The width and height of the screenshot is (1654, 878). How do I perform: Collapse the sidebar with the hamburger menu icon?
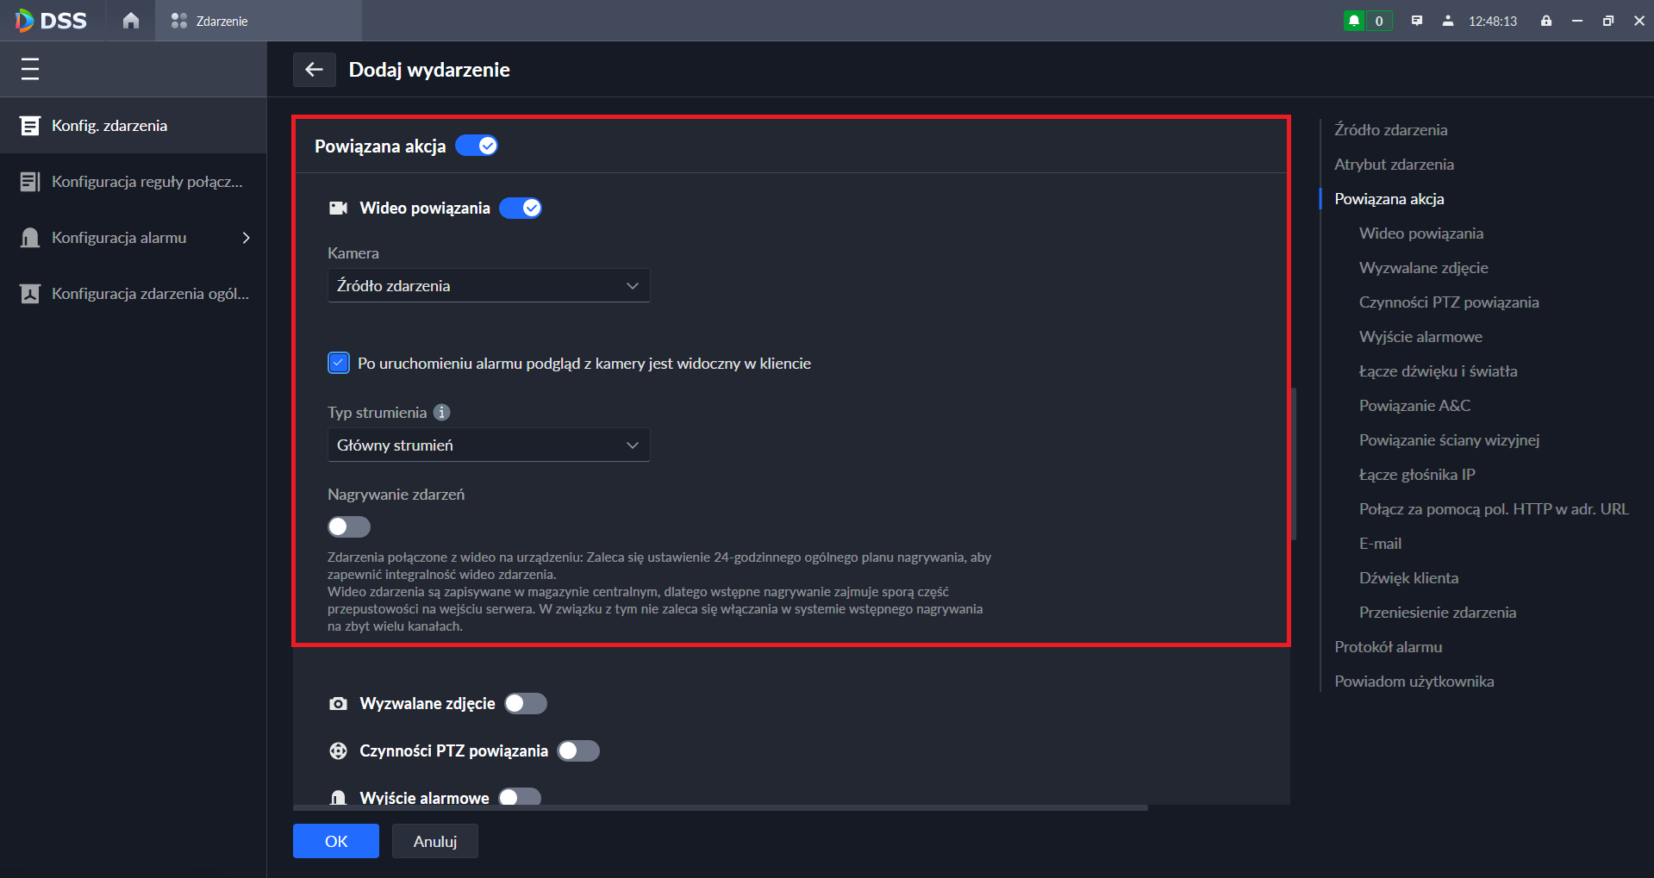30,69
